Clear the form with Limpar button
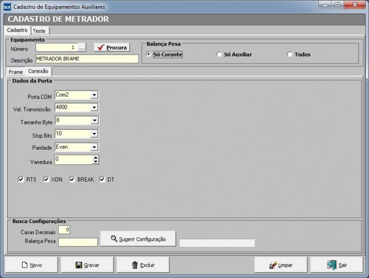 [281, 265]
